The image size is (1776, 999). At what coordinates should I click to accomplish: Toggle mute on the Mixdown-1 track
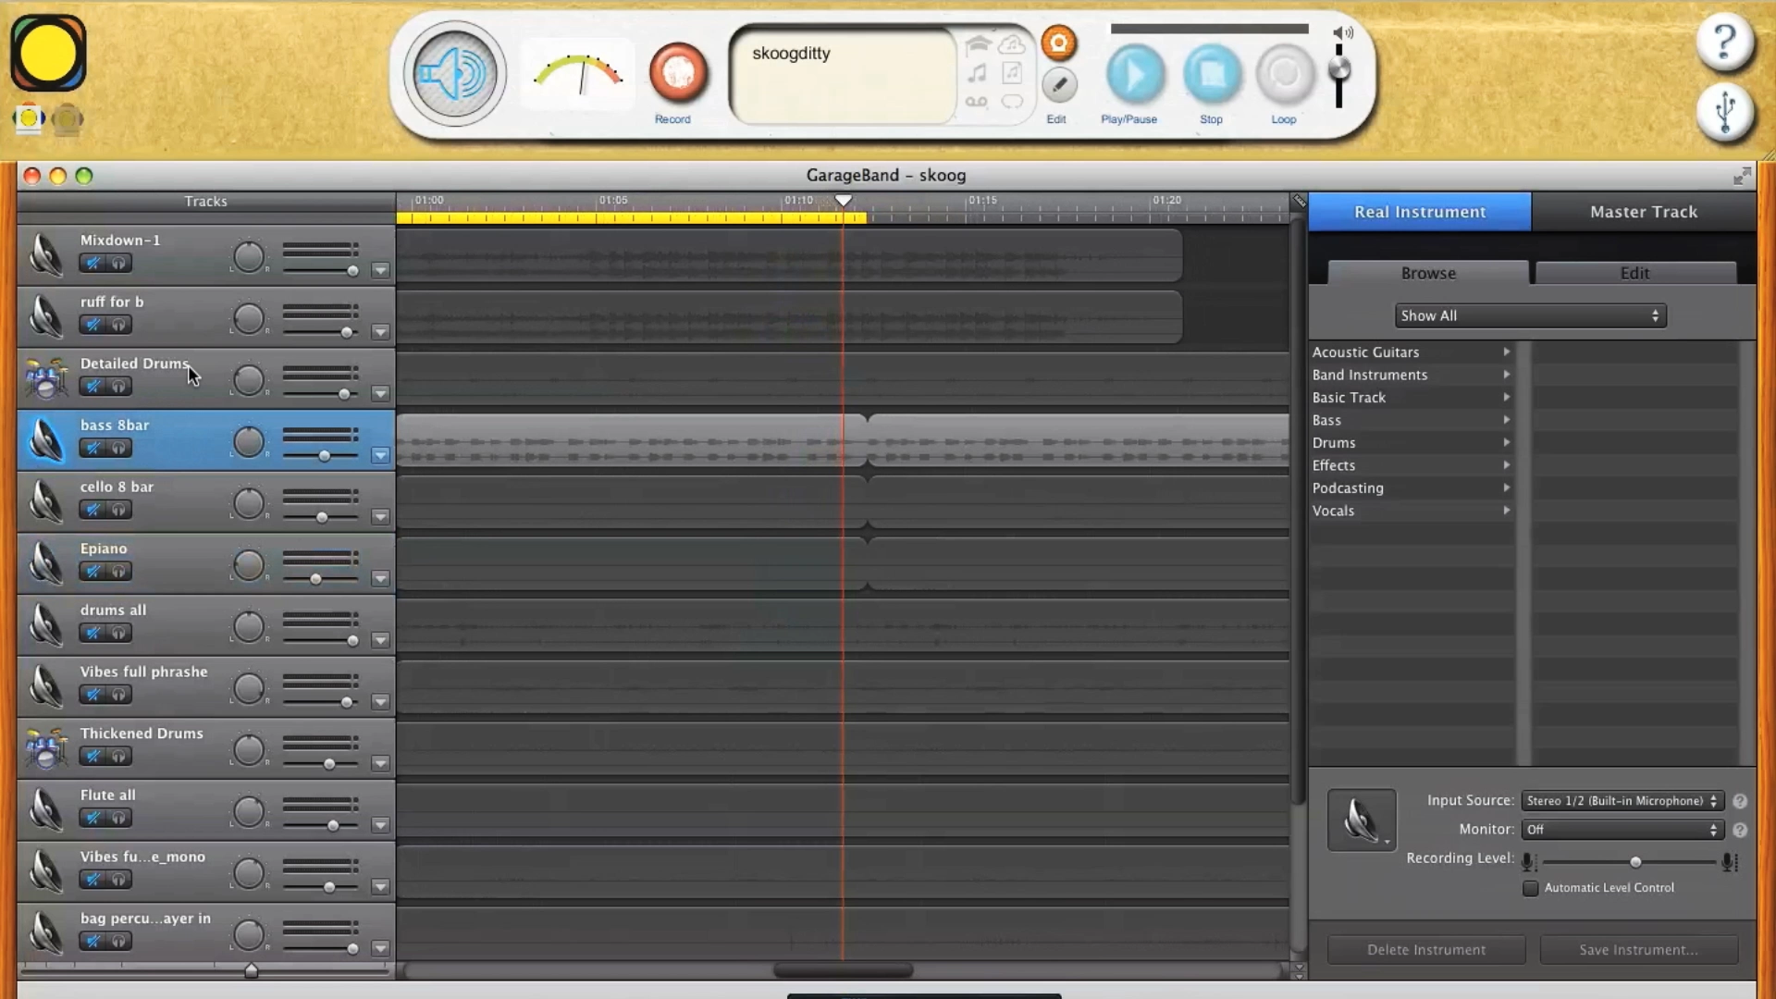(92, 264)
